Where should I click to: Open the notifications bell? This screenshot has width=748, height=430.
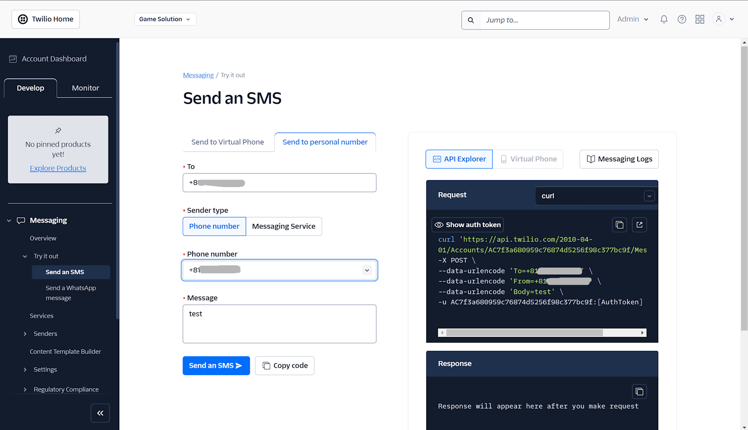pyautogui.click(x=664, y=19)
